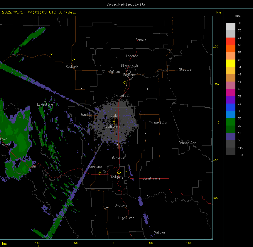Click the Ponoka city label
The width and height of the screenshot is (253, 247).
(x=141, y=40)
